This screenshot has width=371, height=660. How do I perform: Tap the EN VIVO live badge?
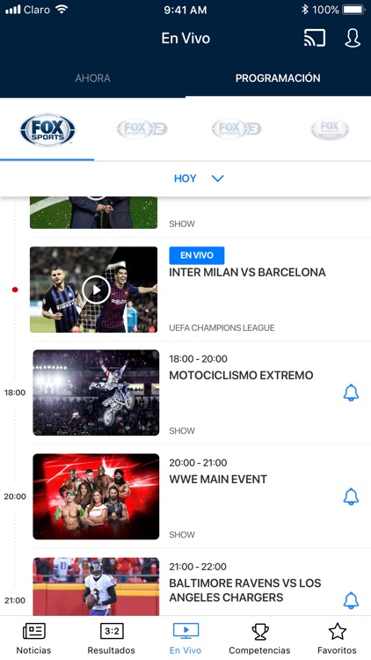196,255
